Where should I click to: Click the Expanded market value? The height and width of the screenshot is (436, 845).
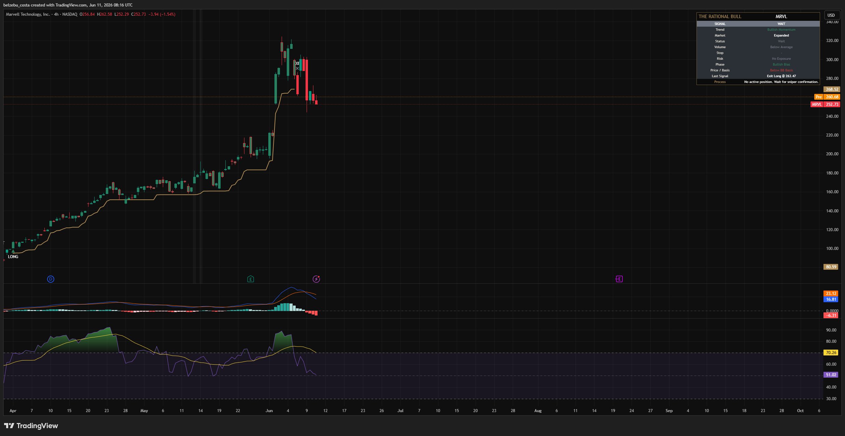pos(781,36)
